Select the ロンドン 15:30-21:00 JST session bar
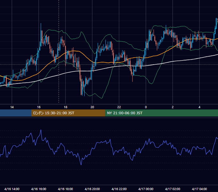Screen dimensions: 218x192 [68, 113]
